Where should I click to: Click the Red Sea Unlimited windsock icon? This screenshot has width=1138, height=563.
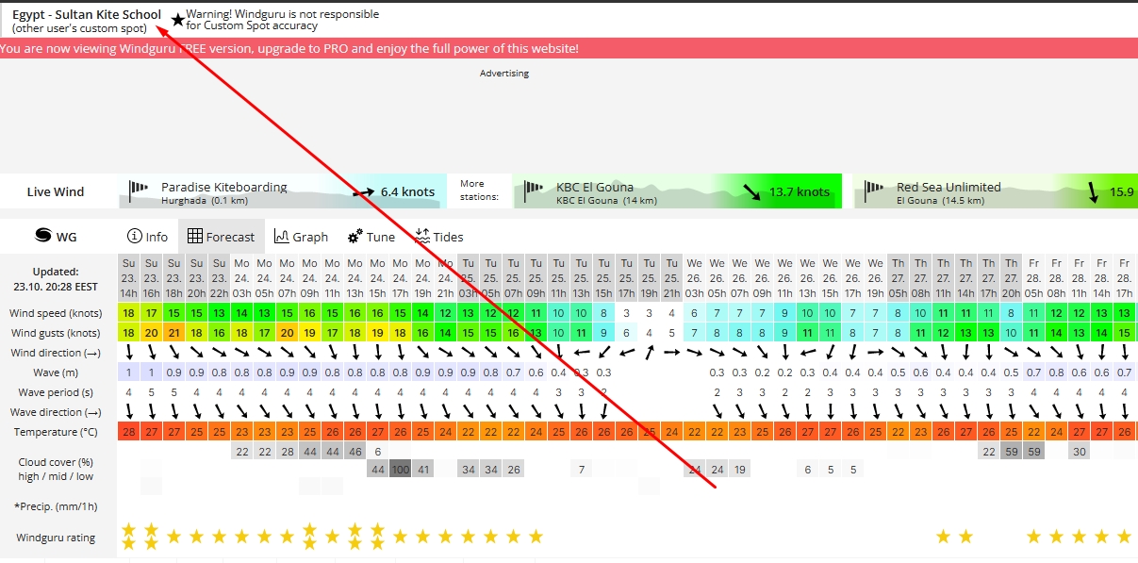(874, 191)
